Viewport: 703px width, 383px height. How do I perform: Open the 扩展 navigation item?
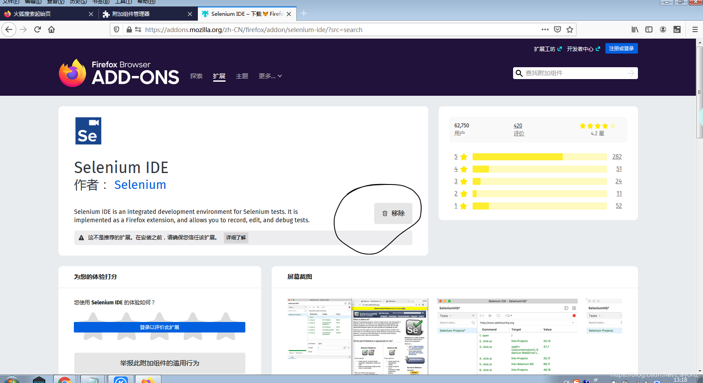click(219, 76)
